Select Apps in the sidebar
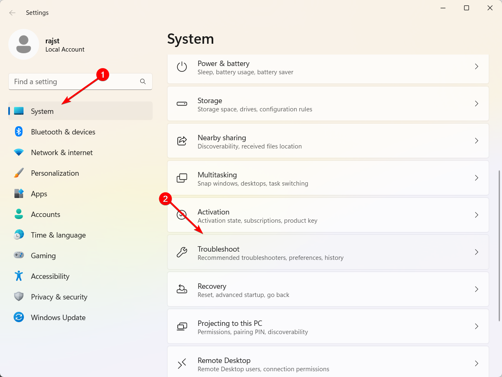Image resolution: width=502 pixels, height=377 pixels. (80, 193)
